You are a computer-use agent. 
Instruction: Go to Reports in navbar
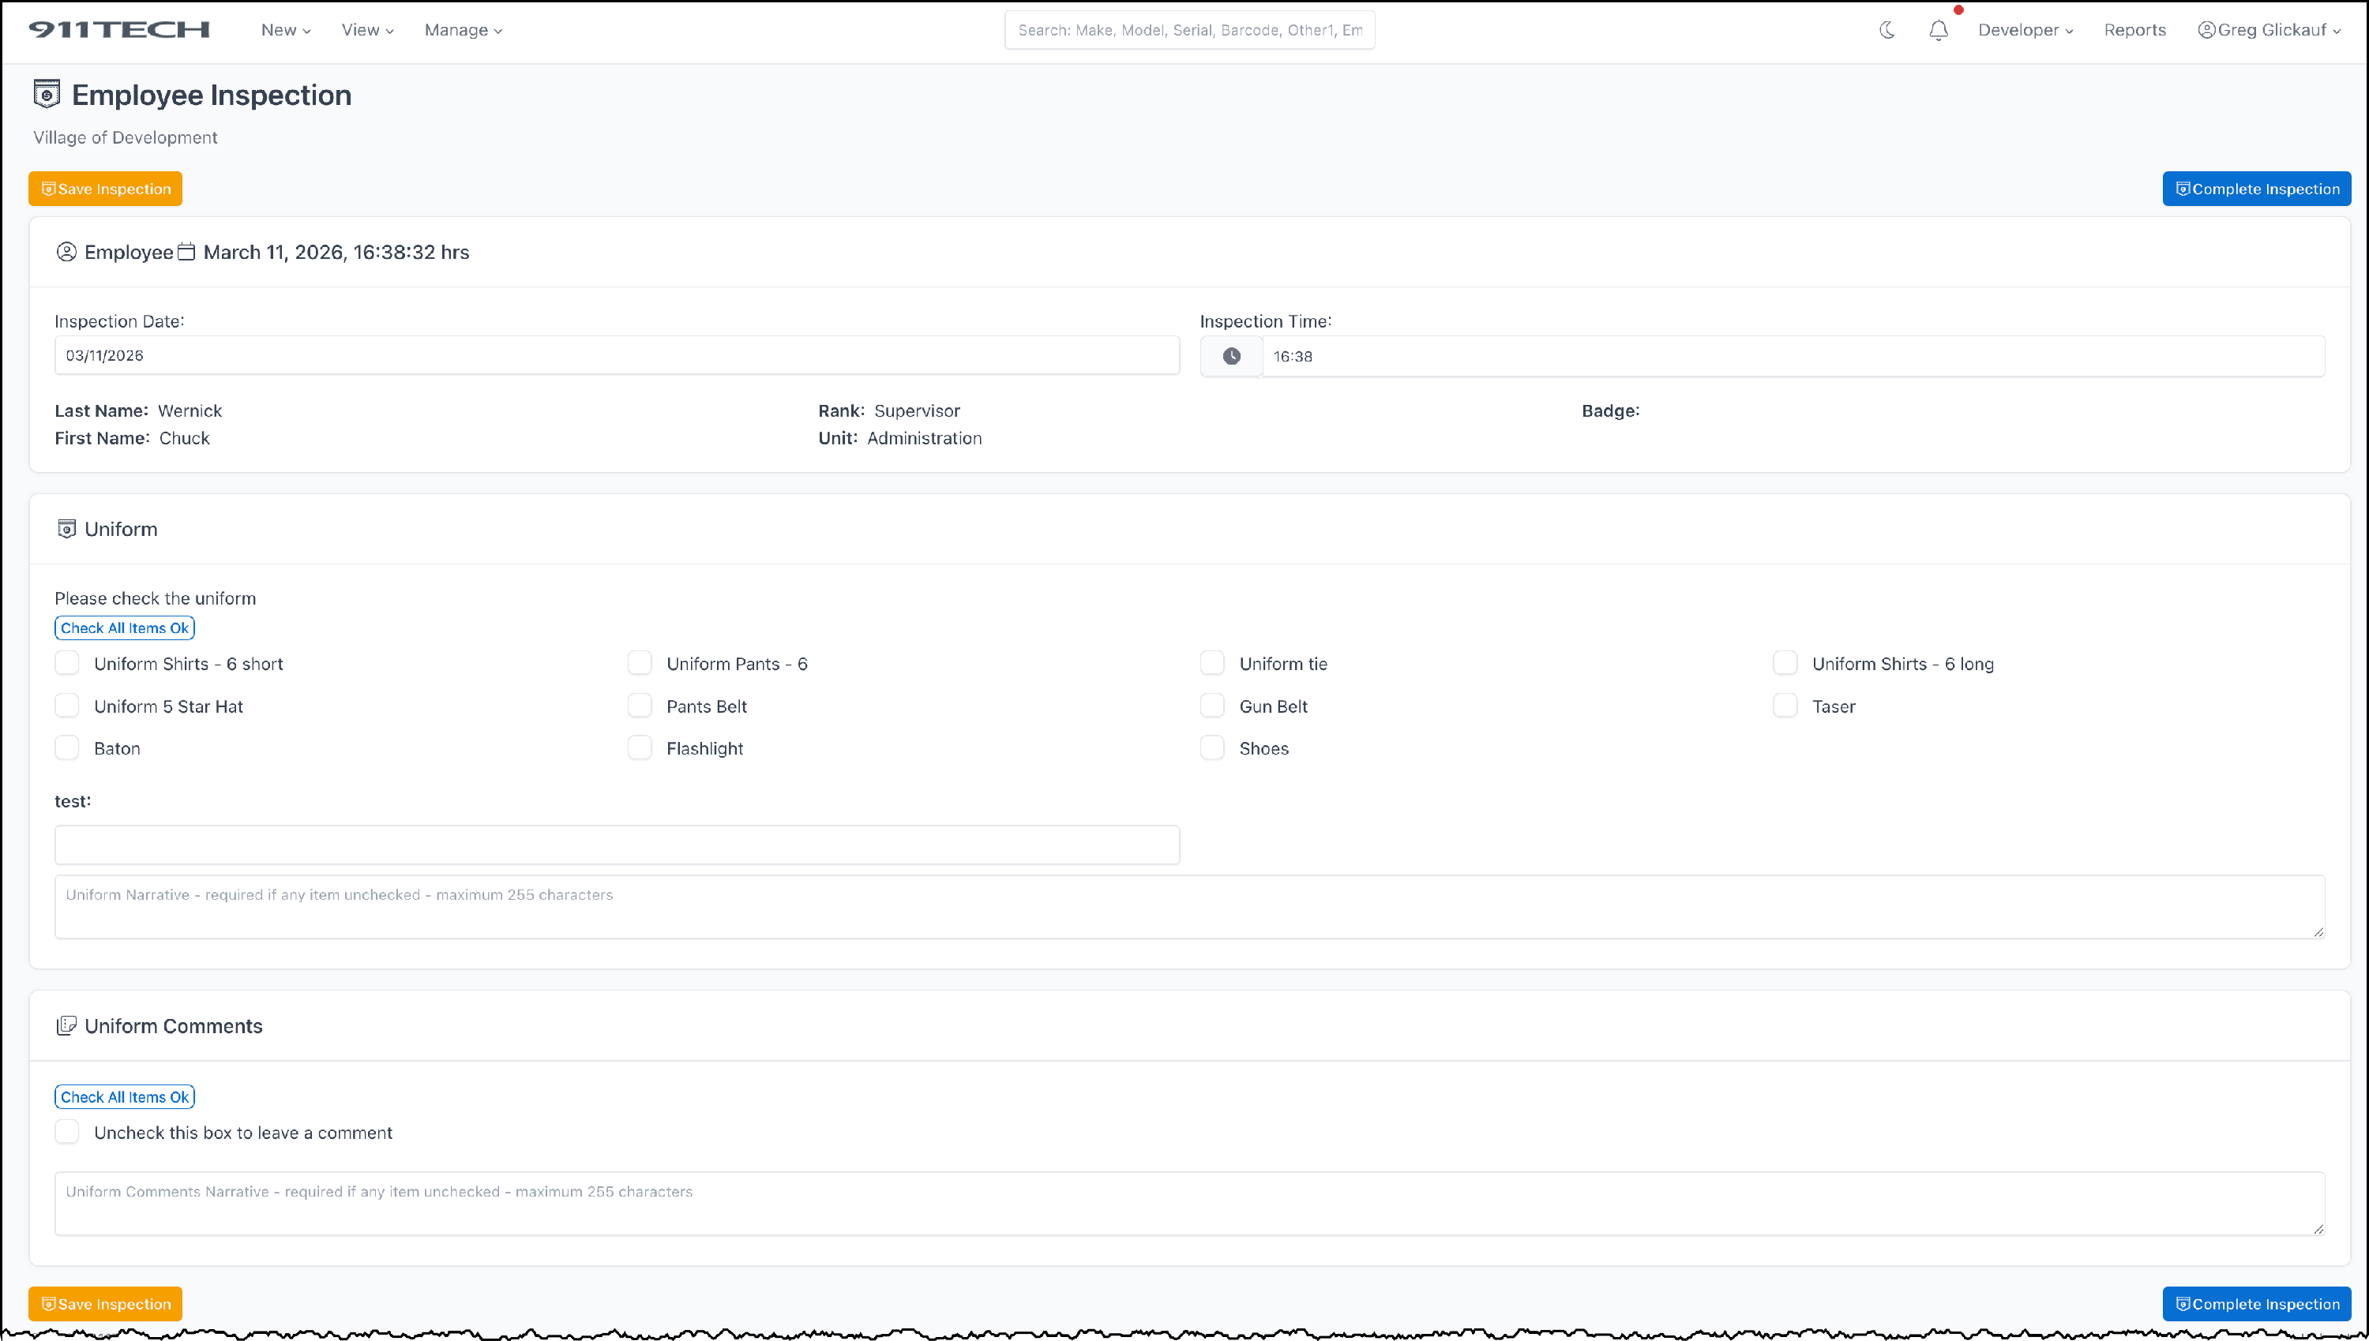point(2134,31)
